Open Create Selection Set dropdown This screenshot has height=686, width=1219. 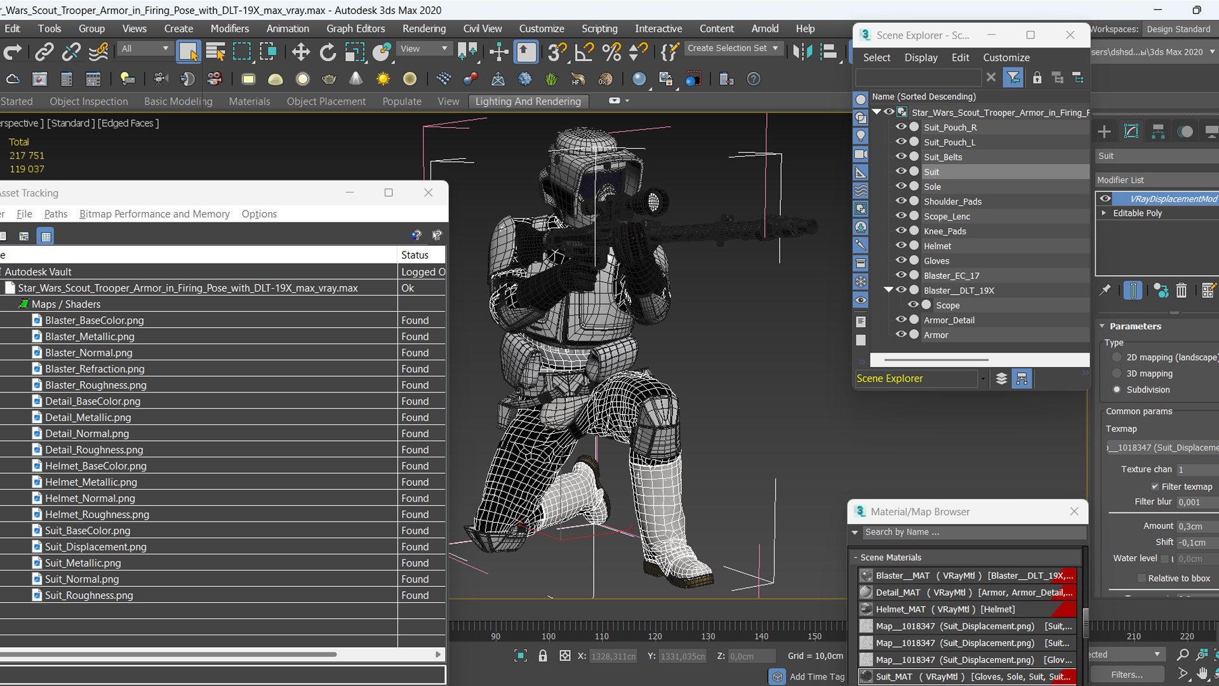pyautogui.click(x=733, y=48)
